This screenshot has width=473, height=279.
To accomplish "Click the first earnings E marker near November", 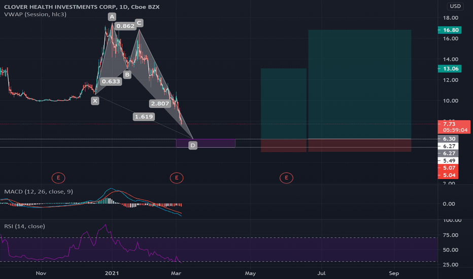I will (x=58, y=178).
